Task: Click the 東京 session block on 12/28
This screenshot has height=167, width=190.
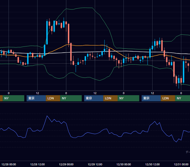Action: click(36, 98)
